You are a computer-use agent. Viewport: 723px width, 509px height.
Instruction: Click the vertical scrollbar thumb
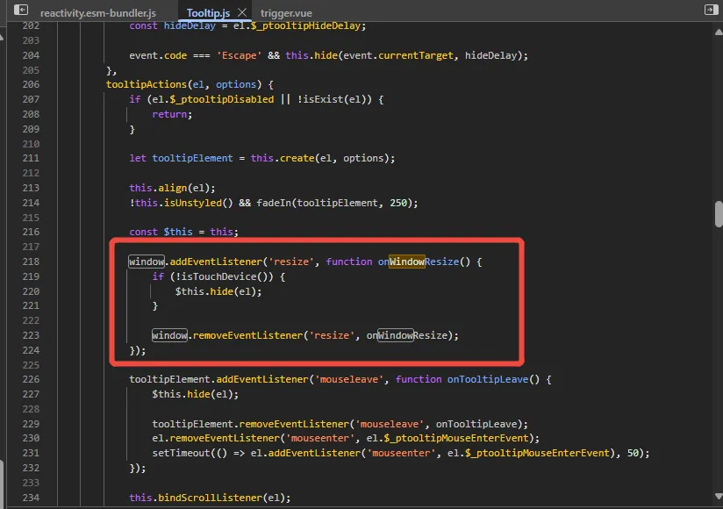pos(719,214)
